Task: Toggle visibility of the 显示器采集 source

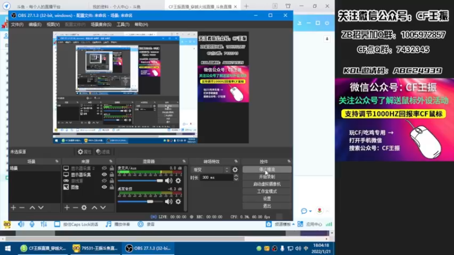Action: click(104, 175)
